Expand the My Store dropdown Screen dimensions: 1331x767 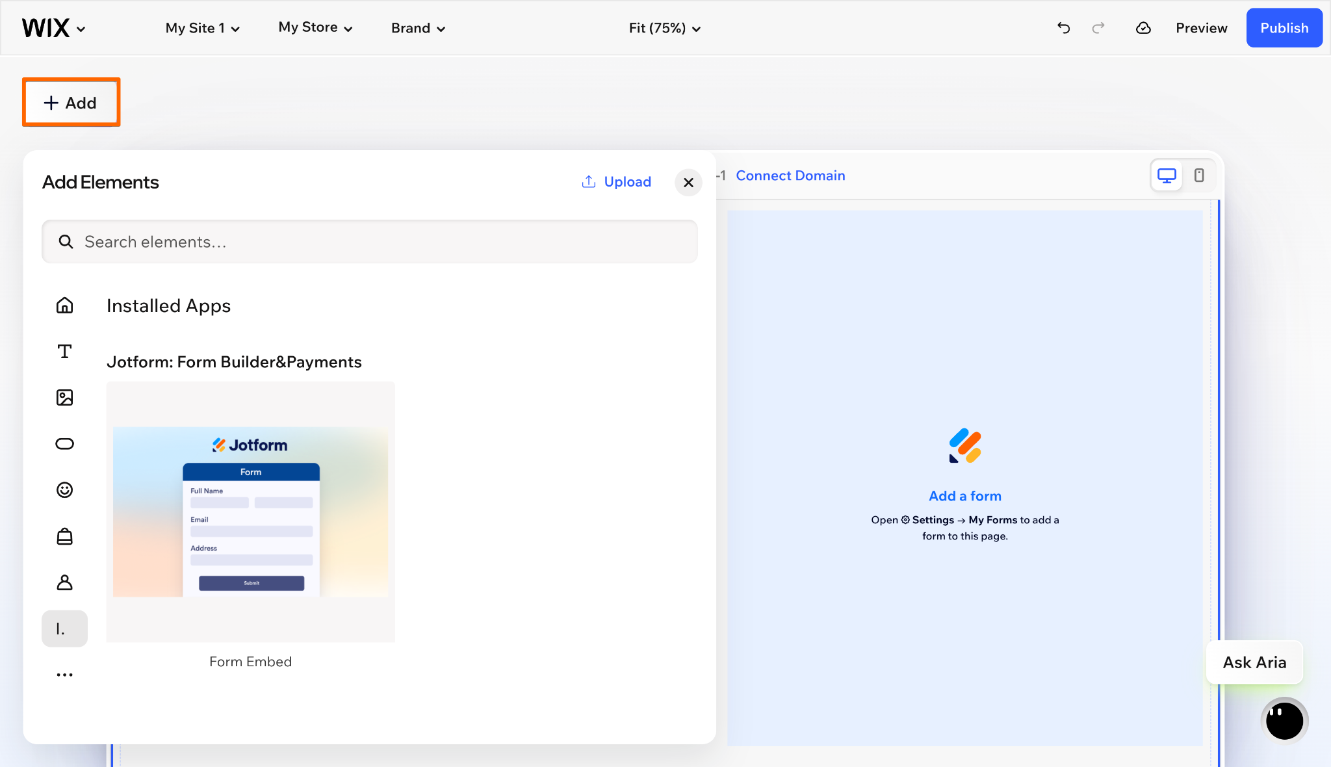[315, 27]
